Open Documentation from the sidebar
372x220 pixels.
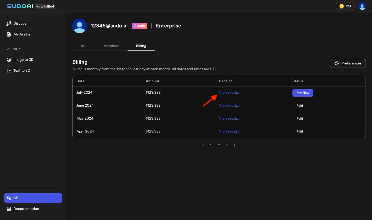tap(33, 209)
